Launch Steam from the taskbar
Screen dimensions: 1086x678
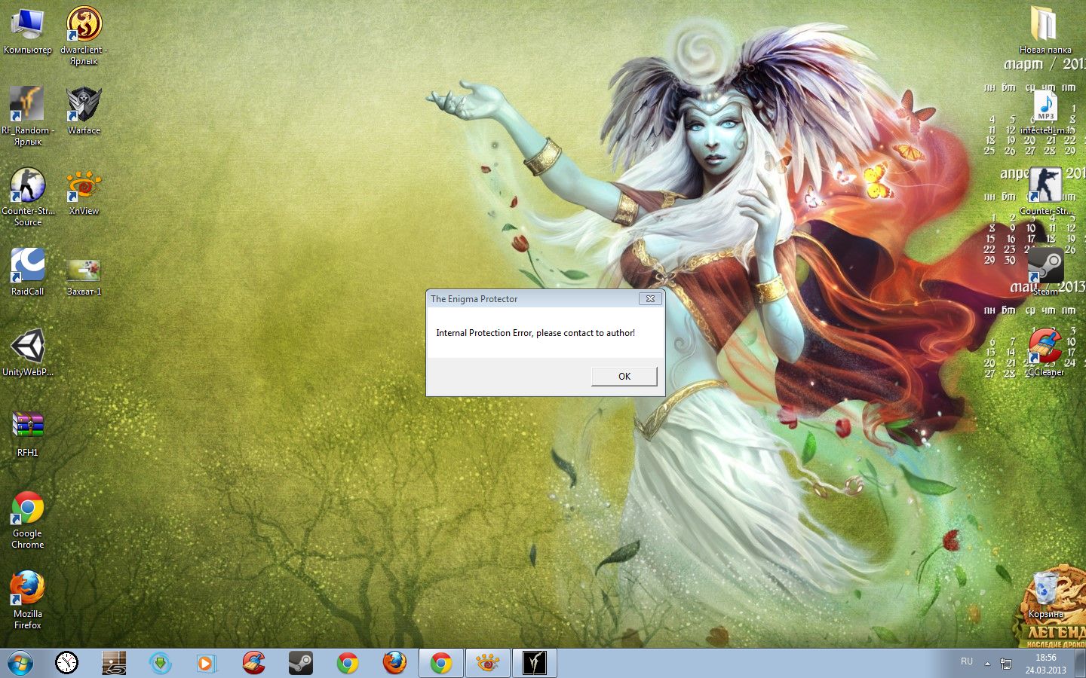click(x=301, y=663)
